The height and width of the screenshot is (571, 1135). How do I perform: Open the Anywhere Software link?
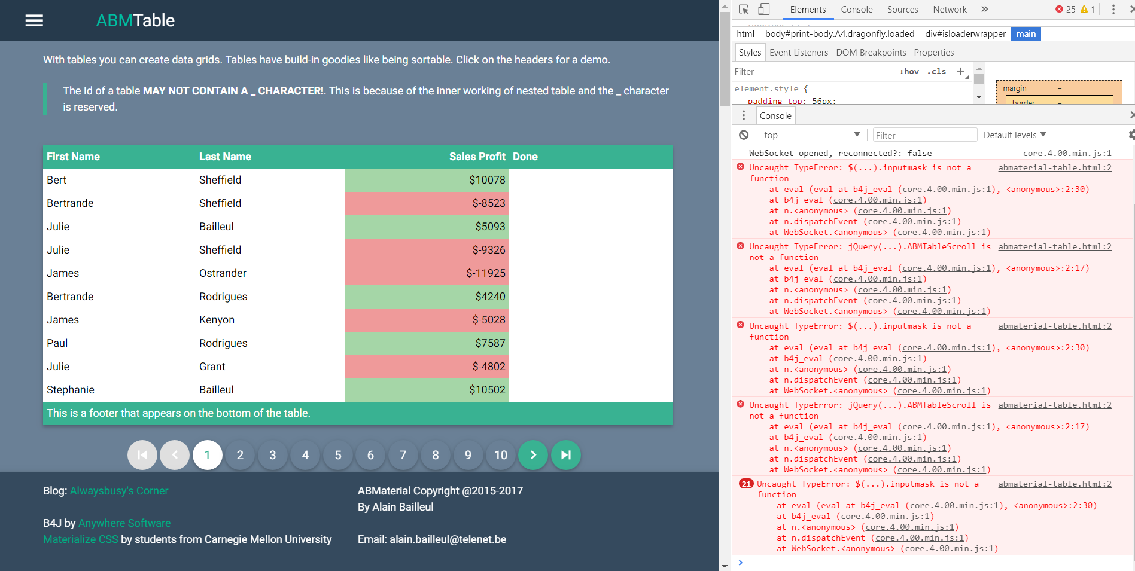[x=124, y=523]
